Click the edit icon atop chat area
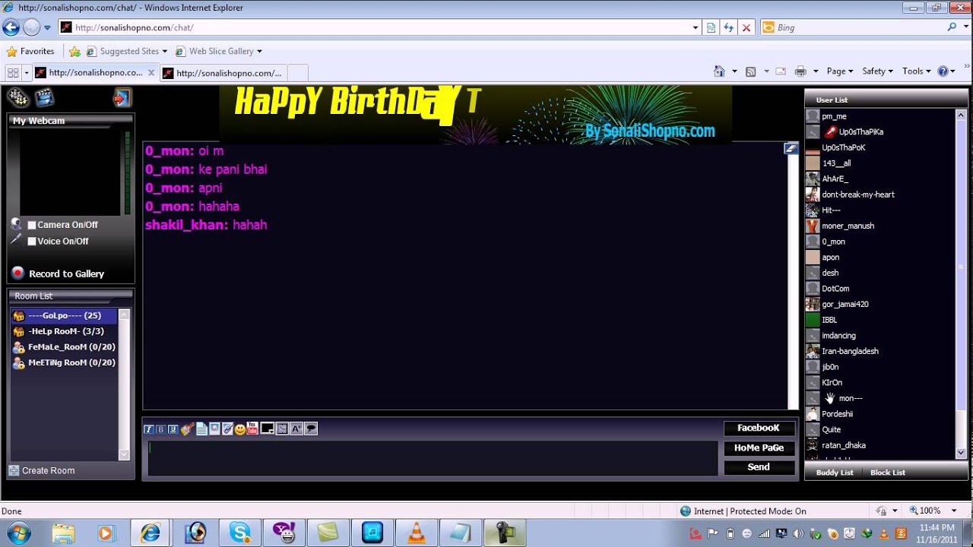 coord(791,148)
